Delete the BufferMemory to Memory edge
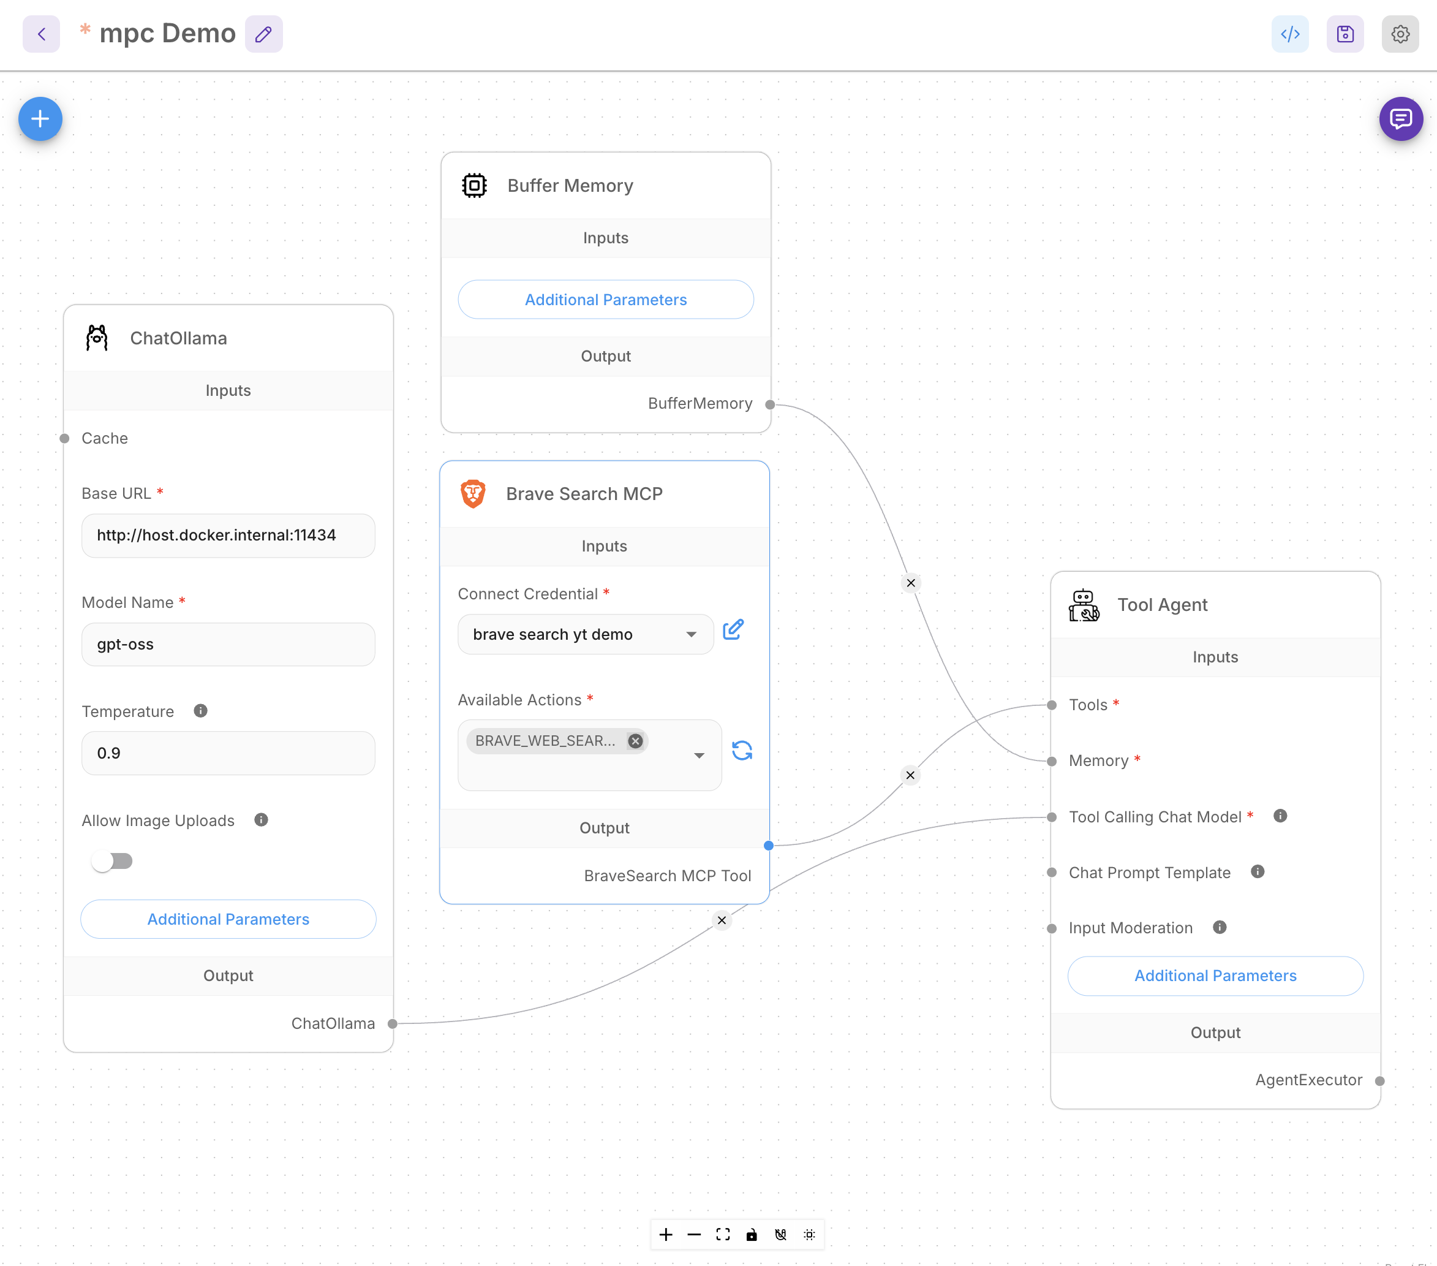The height and width of the screenshot is (1266, 1437). pyautogui.click(x=910, y=583)
